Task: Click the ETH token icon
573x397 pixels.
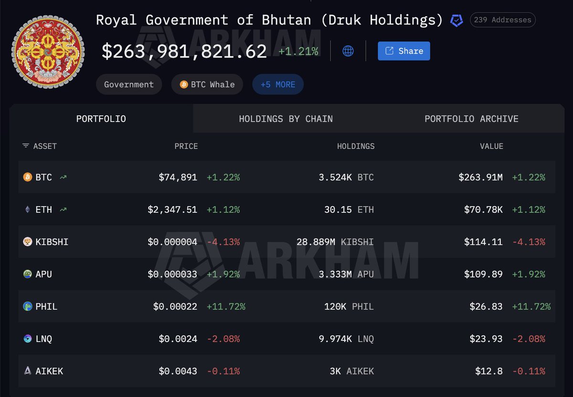Action: 28,210
